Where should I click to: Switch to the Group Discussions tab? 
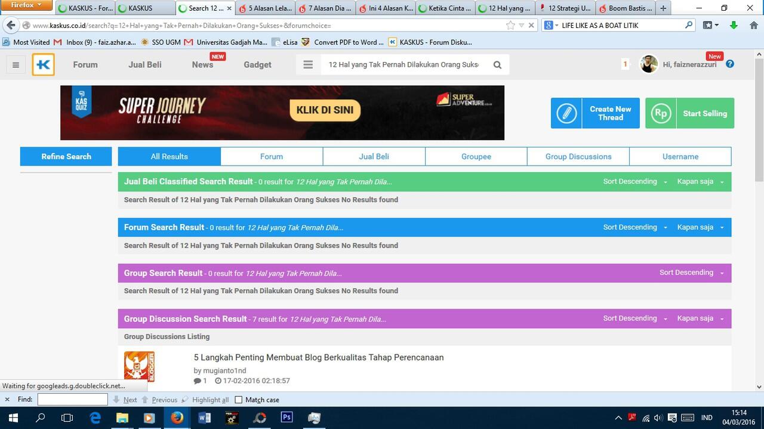[x=578, y=157]
